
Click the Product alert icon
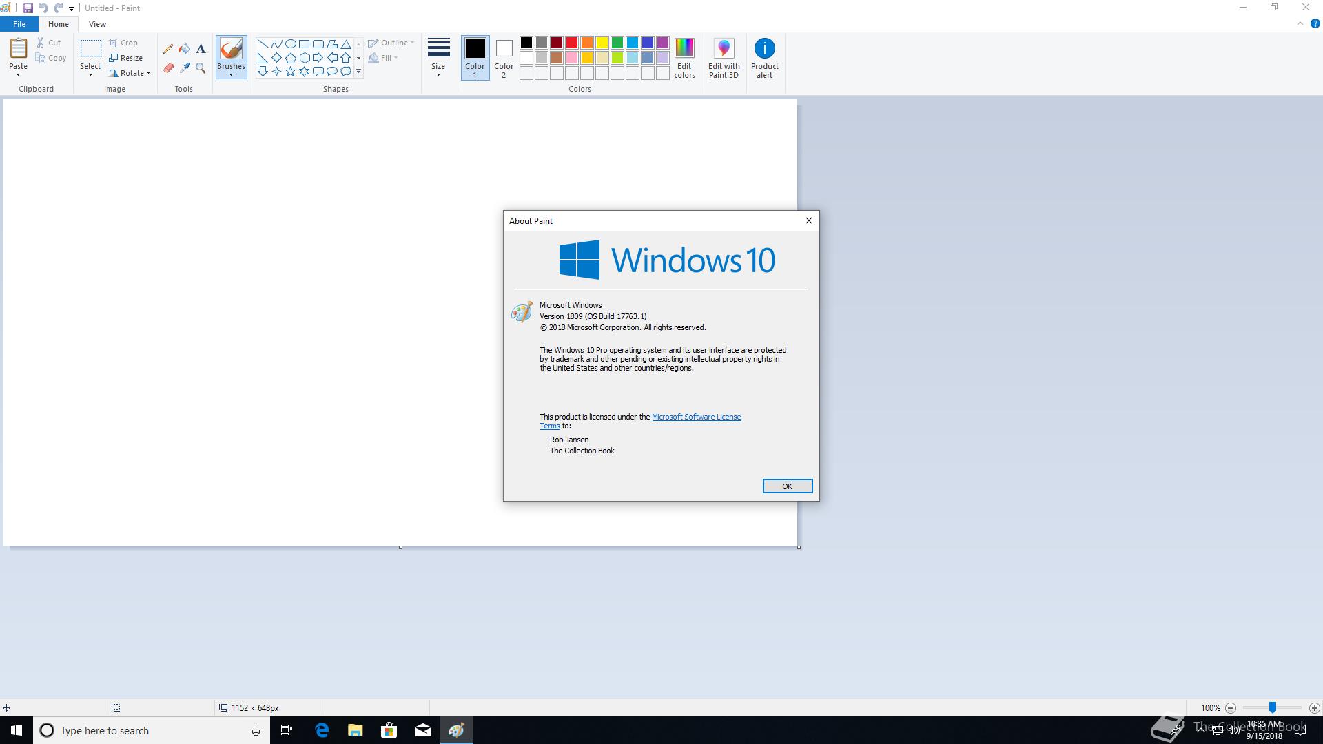click(764, 58)
